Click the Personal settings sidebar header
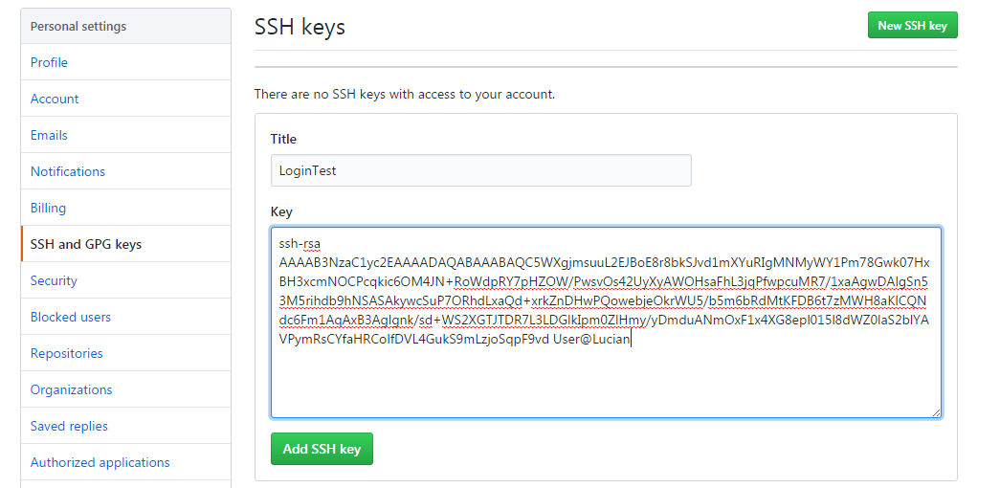This screenshot has height=488, width=1000. [x=78, y=26]
